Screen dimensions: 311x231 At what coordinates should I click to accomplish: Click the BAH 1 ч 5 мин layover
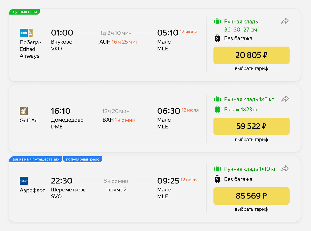[x=119, y=120]
